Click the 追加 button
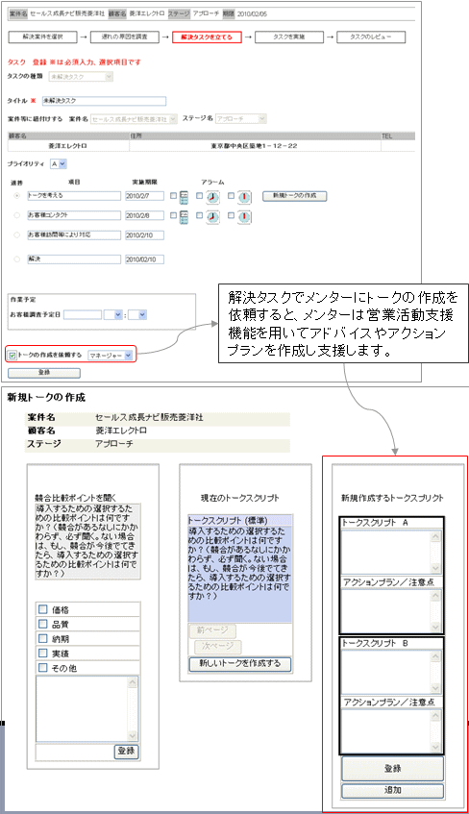The width and height of the screenshot is (469, 814). tap(393, 791)
